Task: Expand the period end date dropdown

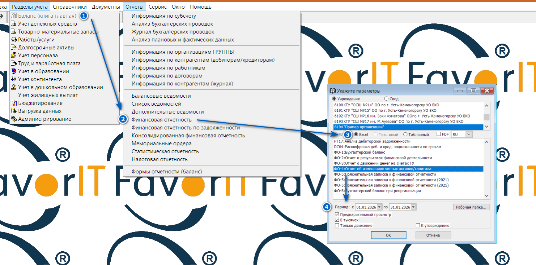Action: click(413, 207)
